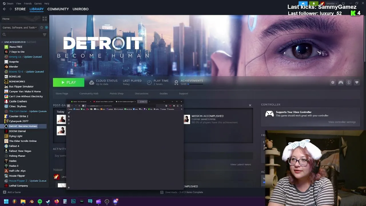The image size is (366, 206).
Task: Open the Community Hub link
Action: coord(89,94)
